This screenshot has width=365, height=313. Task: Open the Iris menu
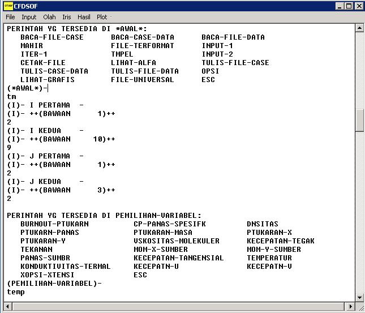click(x=67, y=17)
